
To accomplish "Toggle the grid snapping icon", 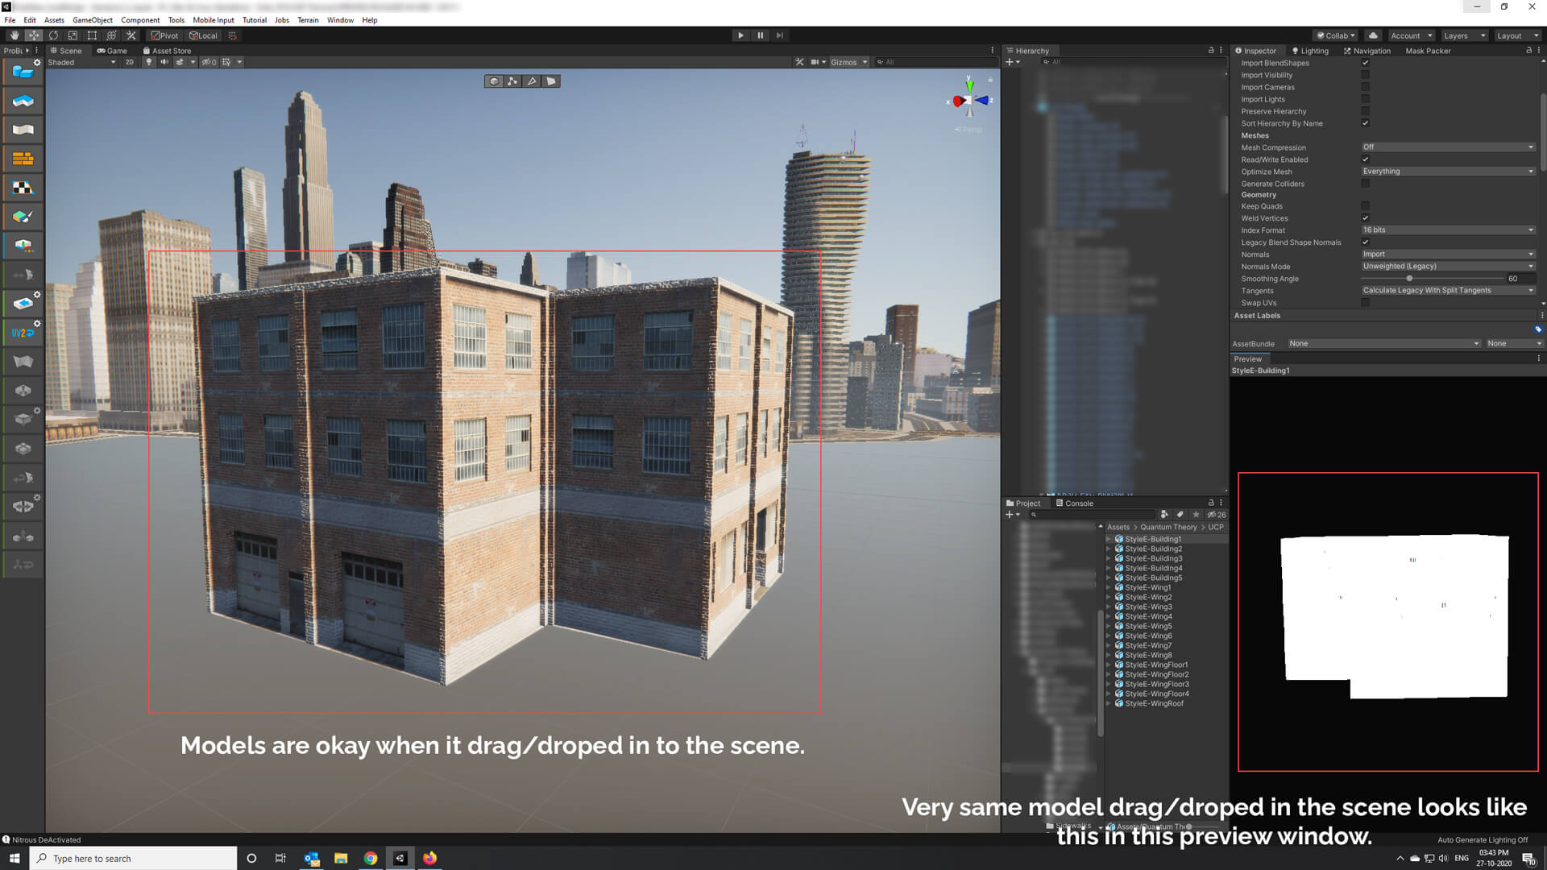I will tap(233, 35).
